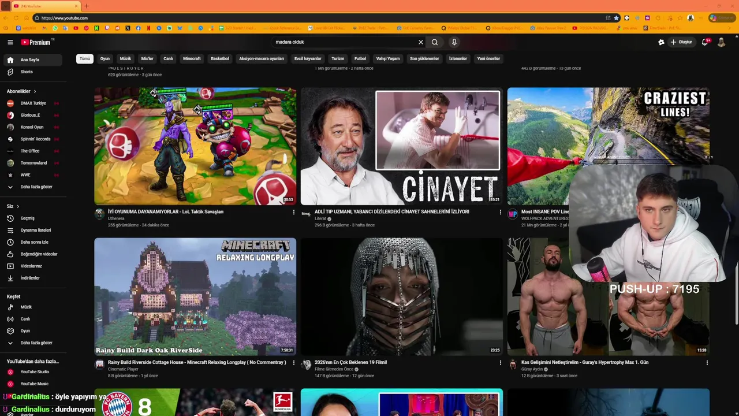Start voice search with microphone icon
The height and width of the screenshot is (416, 739).
pyautogui.click(x=454, y=42)
